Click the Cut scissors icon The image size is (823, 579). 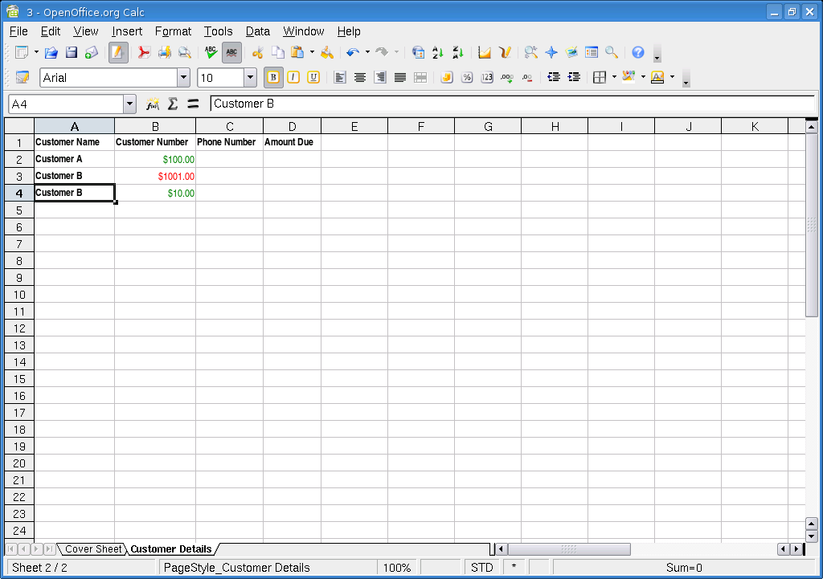(x=257, y=53)
